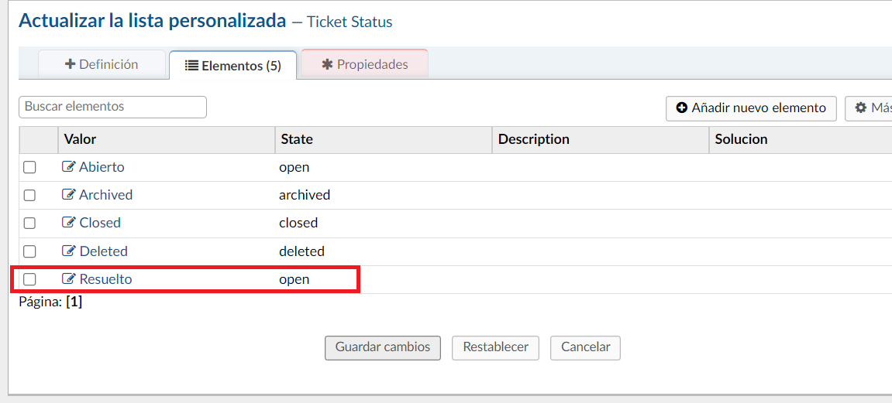
Task: Click the list icon on Elementos tab
Action: tap(191, 67)
